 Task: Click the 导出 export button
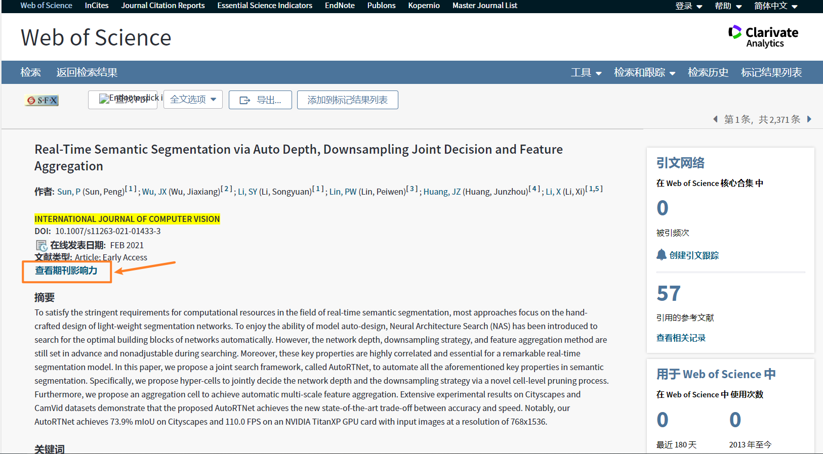260,100
